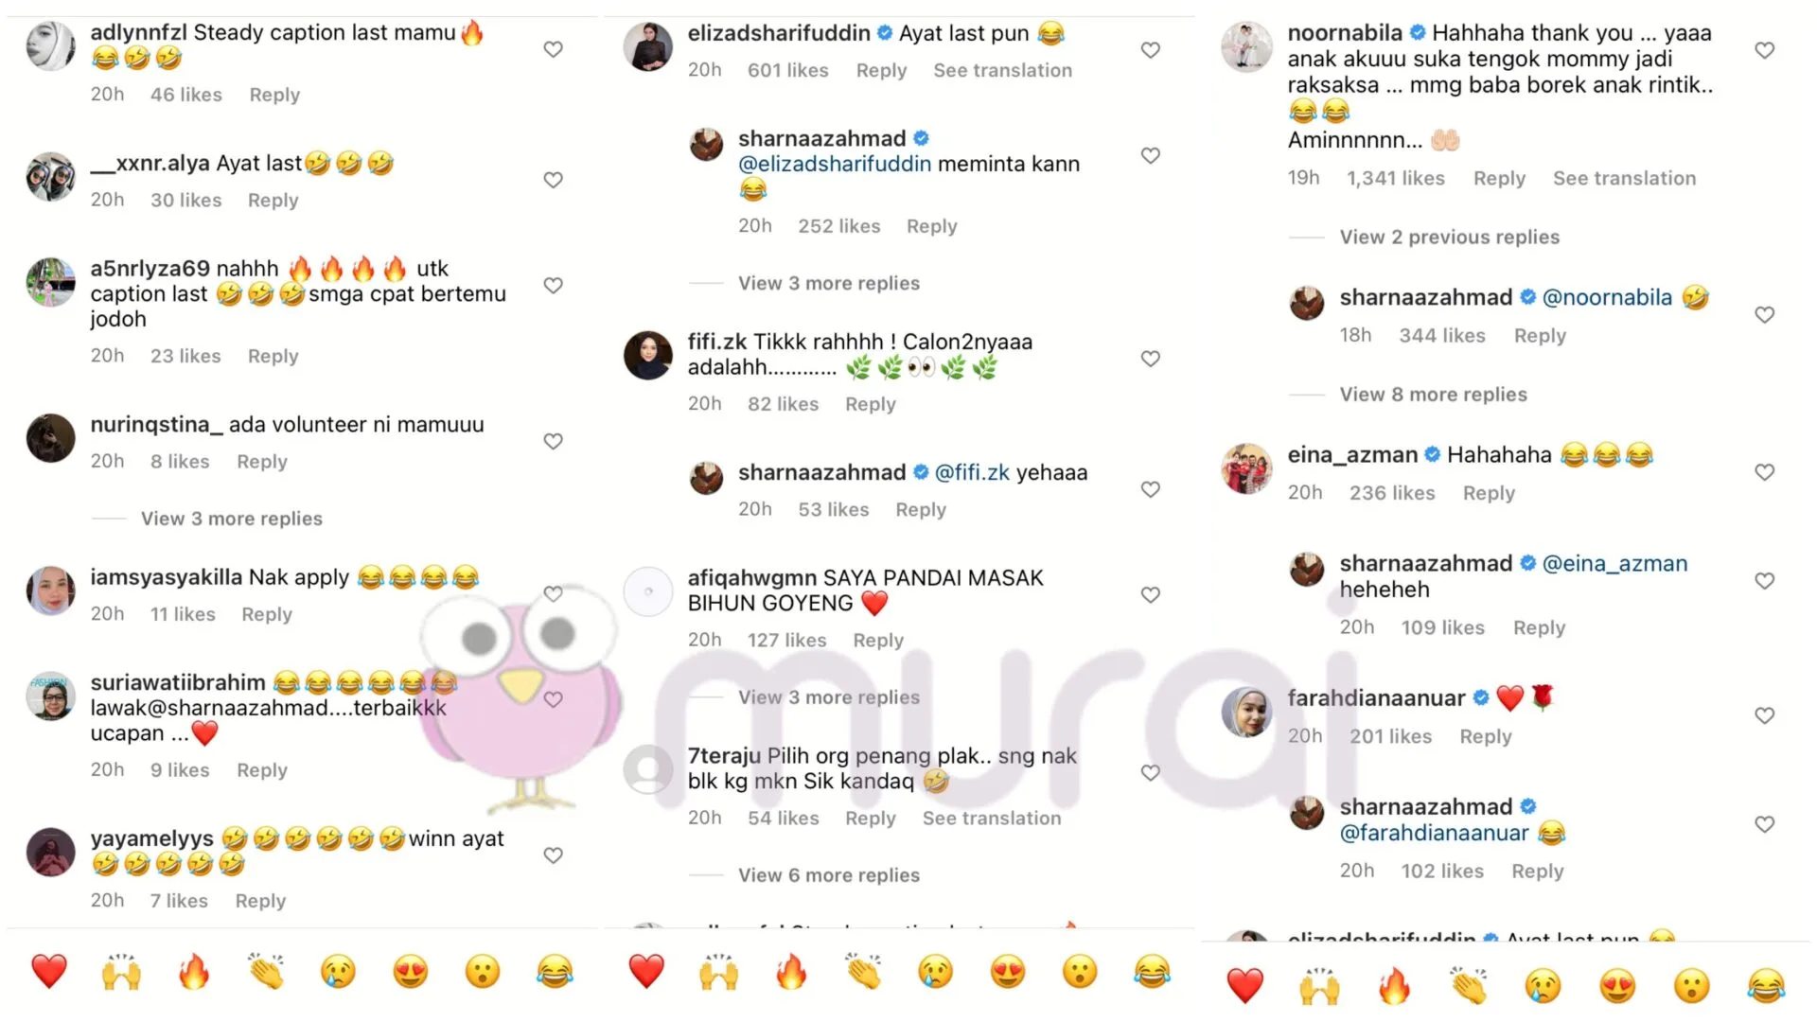Open fifi.zk's profile picture

[648, 356]
